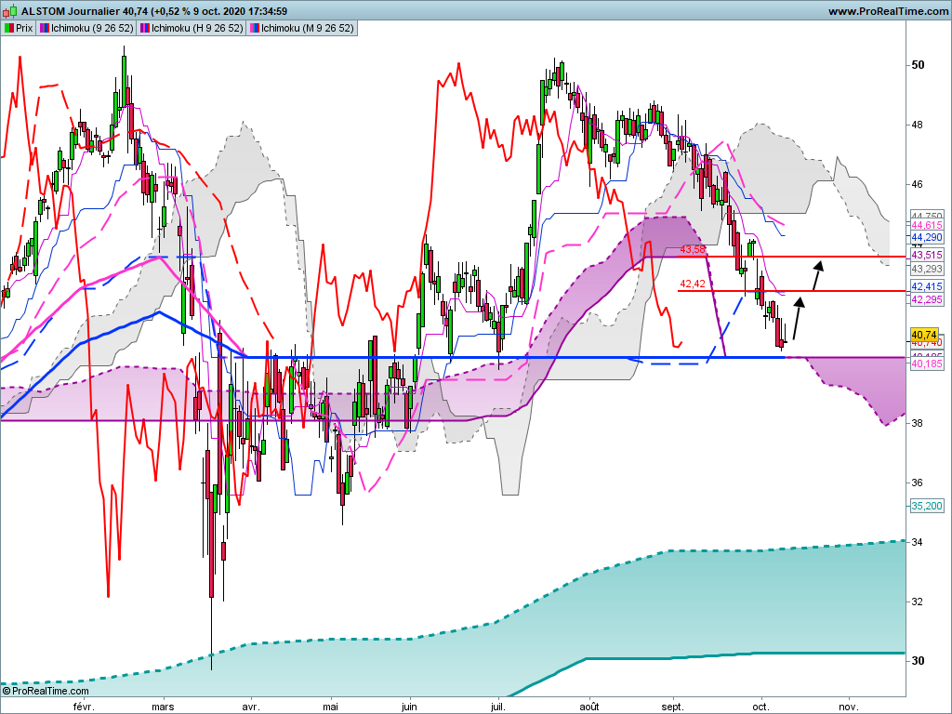
Task: Click the red 43,58 resistance label
Action: pos(693,249)
